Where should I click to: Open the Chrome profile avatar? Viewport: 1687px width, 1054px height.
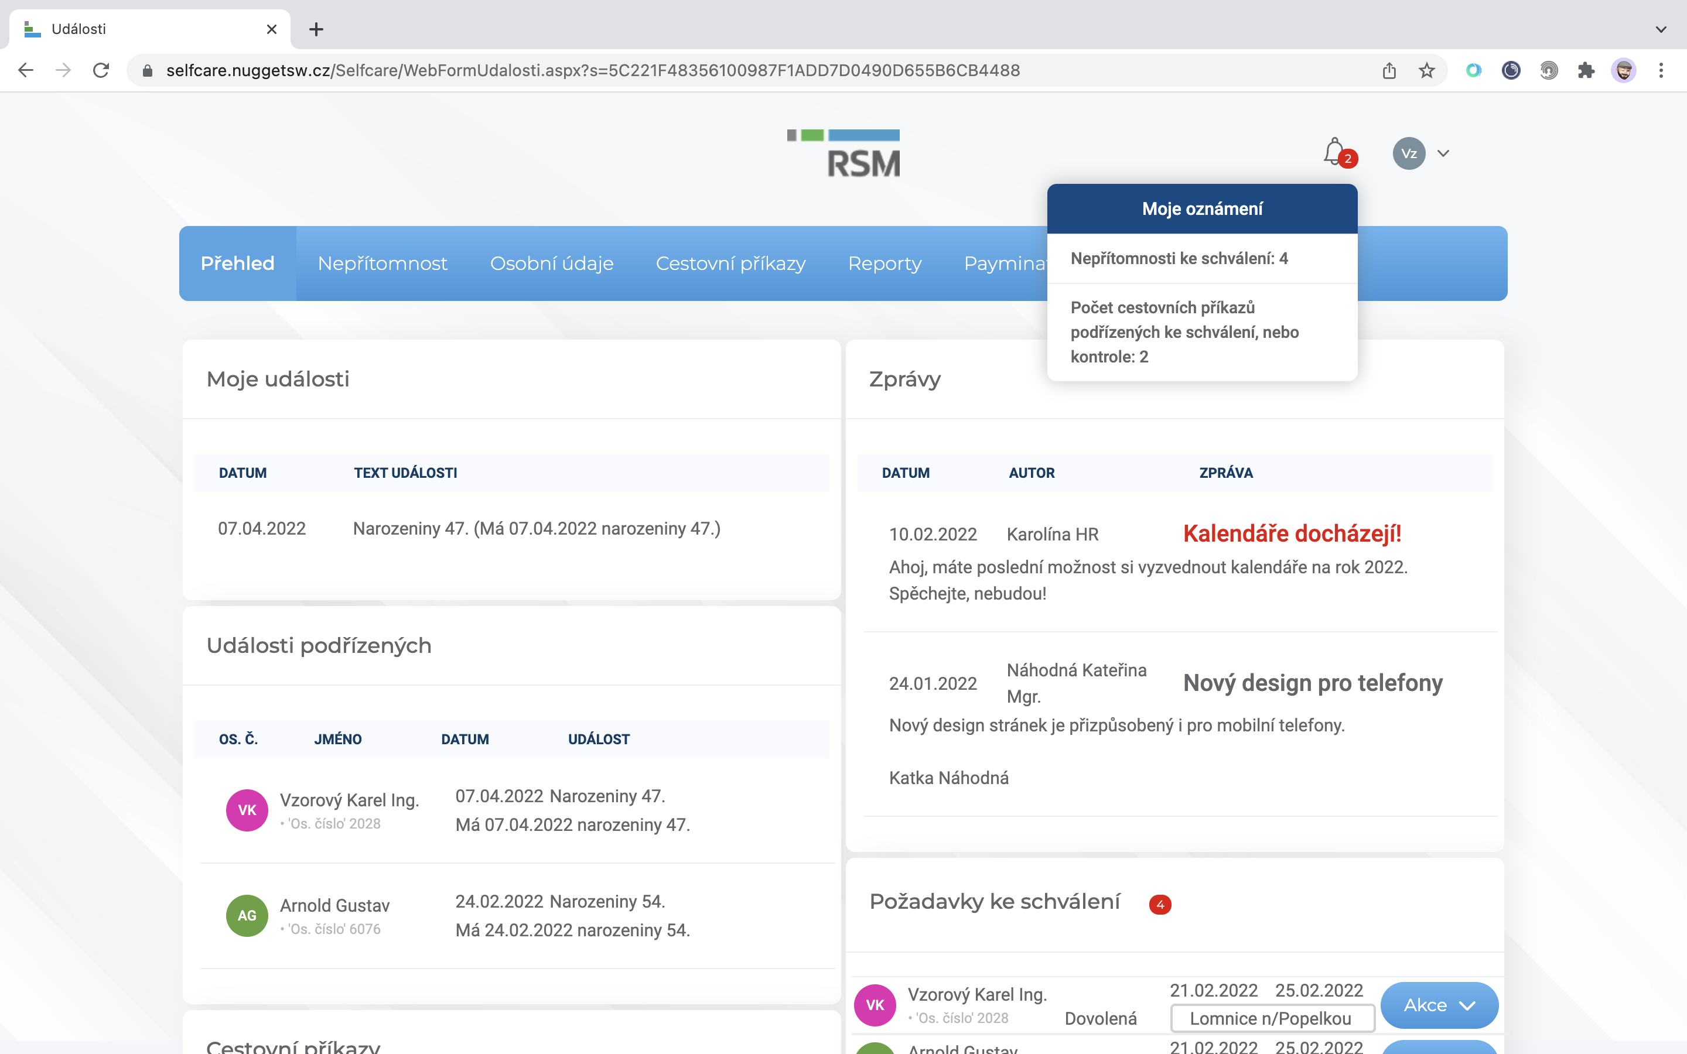[1624, 70]
